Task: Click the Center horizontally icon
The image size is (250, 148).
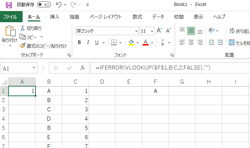Action: pos(191,43)
